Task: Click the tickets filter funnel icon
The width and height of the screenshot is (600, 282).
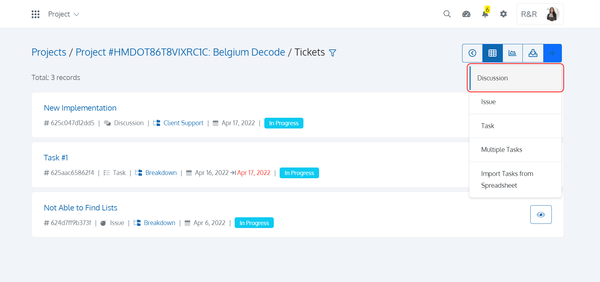Action: (332, 53)
